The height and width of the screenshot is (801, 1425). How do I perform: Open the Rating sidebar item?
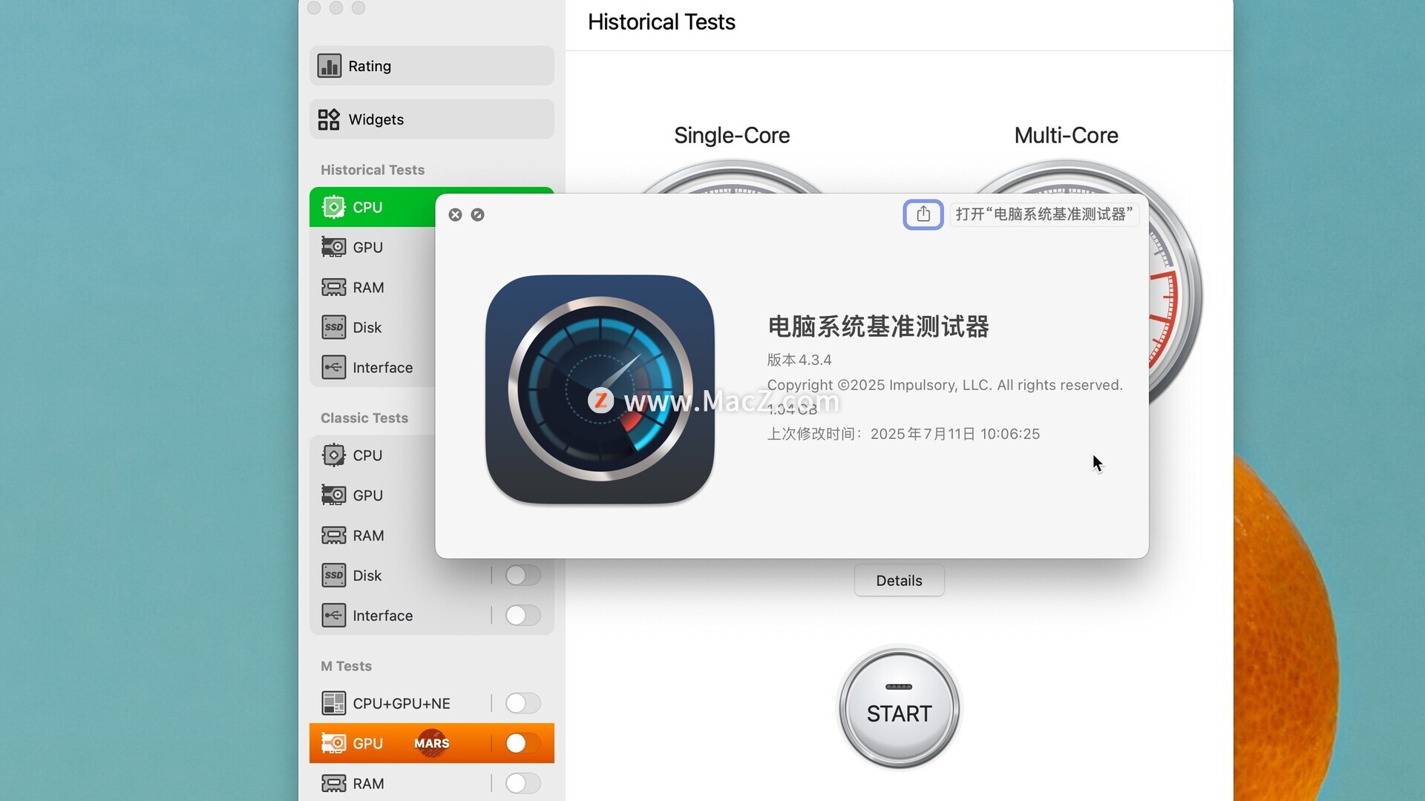431,66
